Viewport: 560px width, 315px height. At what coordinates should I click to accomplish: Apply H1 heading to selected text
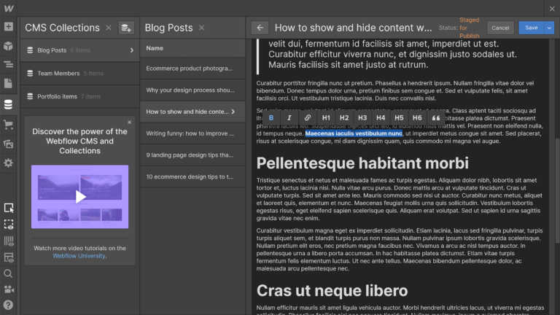327,117
